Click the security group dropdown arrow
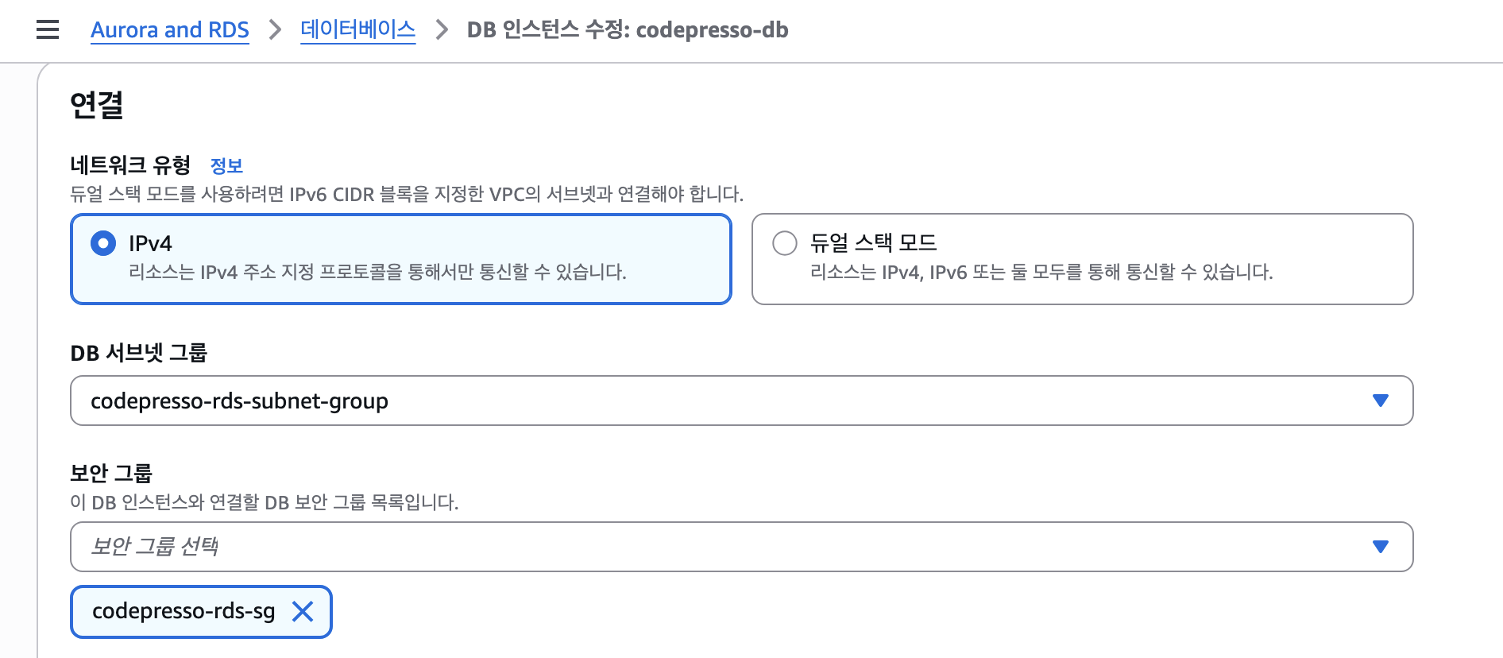Viewport: 1503px width, 658px height. click(1381, 547)
